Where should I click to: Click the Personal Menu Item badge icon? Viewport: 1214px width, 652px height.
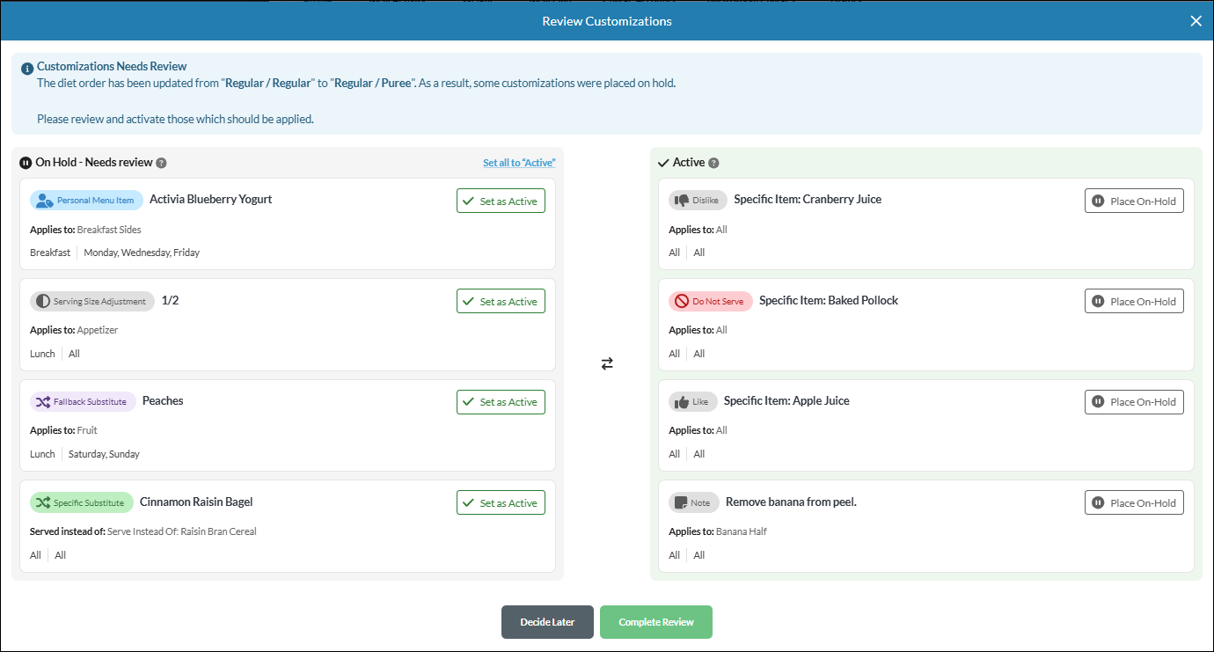coord(45,201)
